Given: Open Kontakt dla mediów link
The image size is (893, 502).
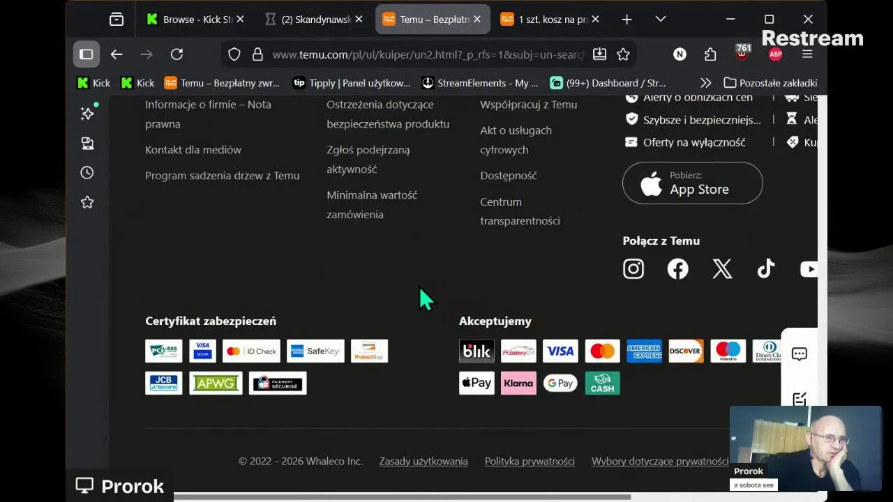Looking at the screenshot, I should pyautogui.click(x=193, y=150).
